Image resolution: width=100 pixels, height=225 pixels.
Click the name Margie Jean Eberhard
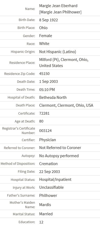pyautogui.click(x=58, y=6)
